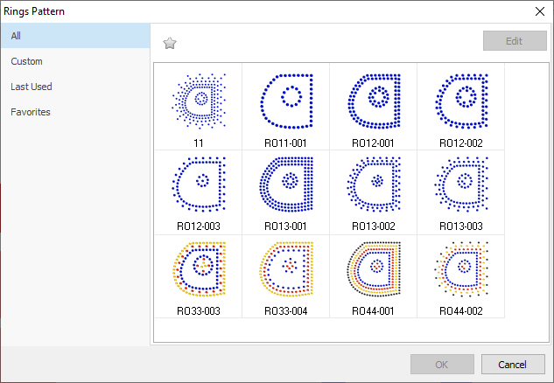554x383 pixels.
Task: Click the Edit button
Action: click(515, 41)
